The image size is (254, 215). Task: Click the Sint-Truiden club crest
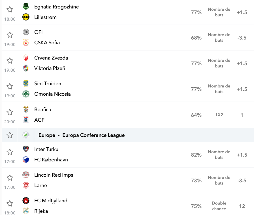tap(26, 83)
